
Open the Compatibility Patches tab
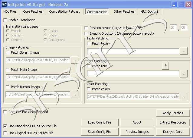tap(64, 11)
